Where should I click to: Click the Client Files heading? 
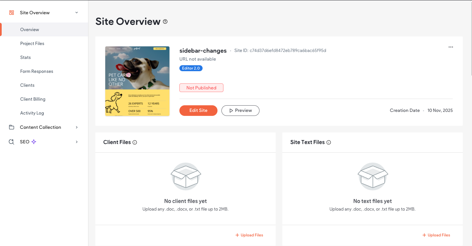click(x=117, y=142)
